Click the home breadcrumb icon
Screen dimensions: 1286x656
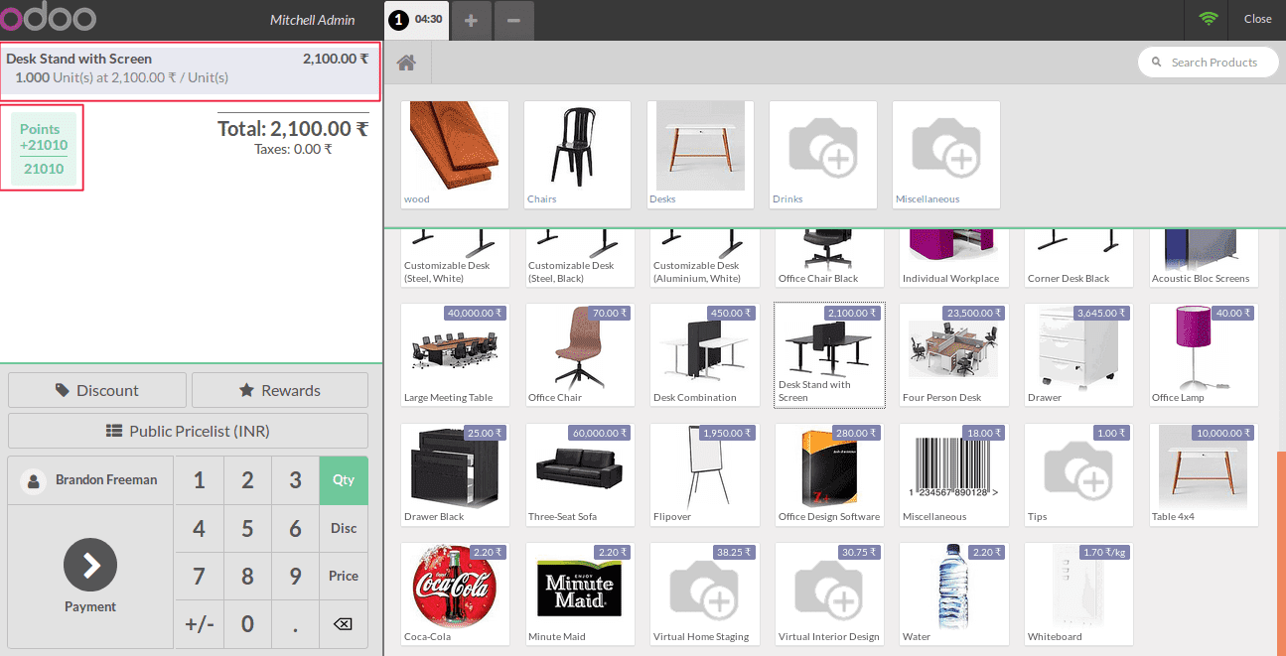coord(406,63)
